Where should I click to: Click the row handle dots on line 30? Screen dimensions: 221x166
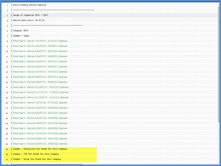click(x=12, y=154)
